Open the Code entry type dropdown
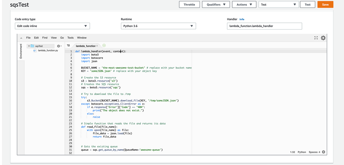 (52, 26)
